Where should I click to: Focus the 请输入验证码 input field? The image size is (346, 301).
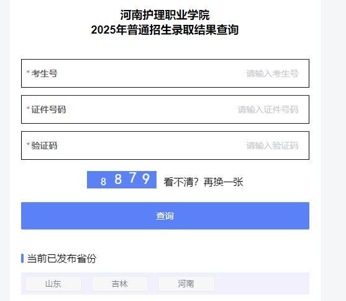[165, 146]
